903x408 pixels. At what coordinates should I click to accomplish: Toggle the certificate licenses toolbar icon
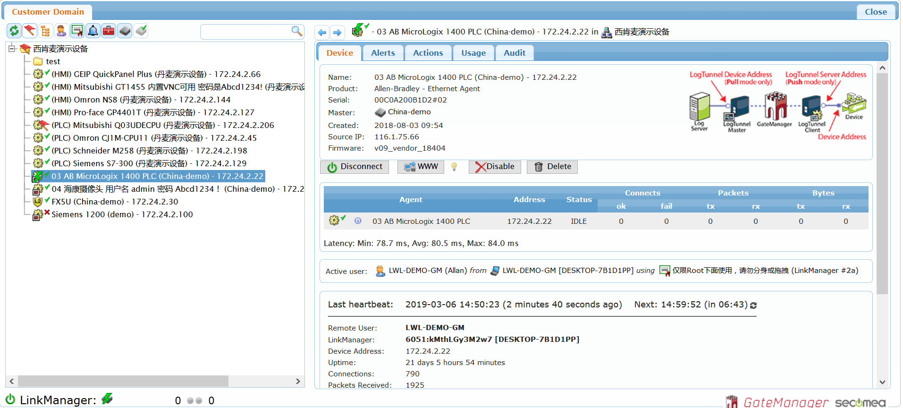coord(77,31)
